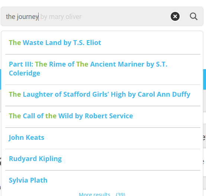Submit search using the magnifying glass icon
Viewport: 206px width, 196px height.
tap(194, 16)
